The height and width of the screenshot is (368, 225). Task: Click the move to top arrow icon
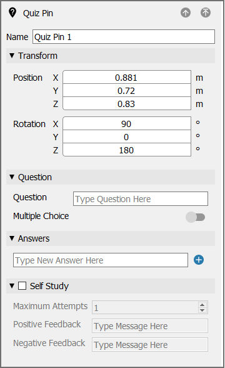[206, 13]
